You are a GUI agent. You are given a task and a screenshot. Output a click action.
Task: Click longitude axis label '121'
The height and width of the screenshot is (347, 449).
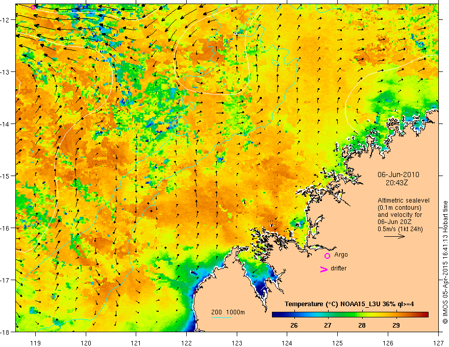[x=136, y=343]
